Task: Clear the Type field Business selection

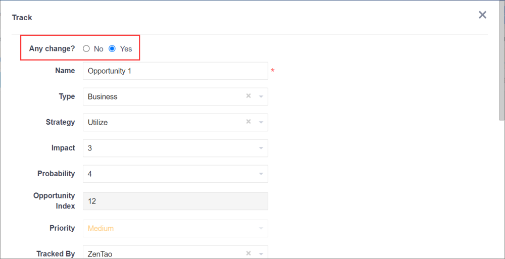Action: point(248,96)
